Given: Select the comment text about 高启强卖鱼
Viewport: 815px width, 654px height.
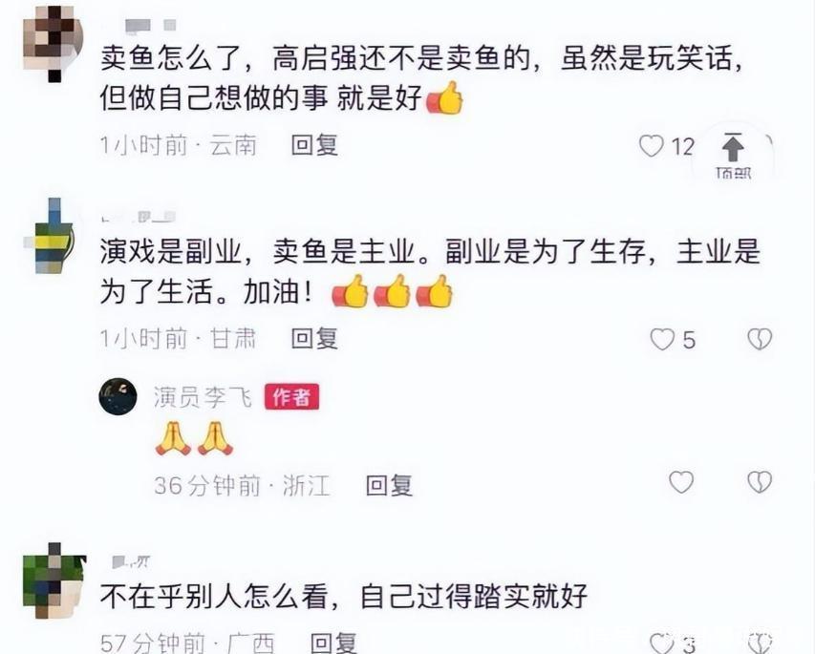Looking at the screenshot, I should (421, 78).
